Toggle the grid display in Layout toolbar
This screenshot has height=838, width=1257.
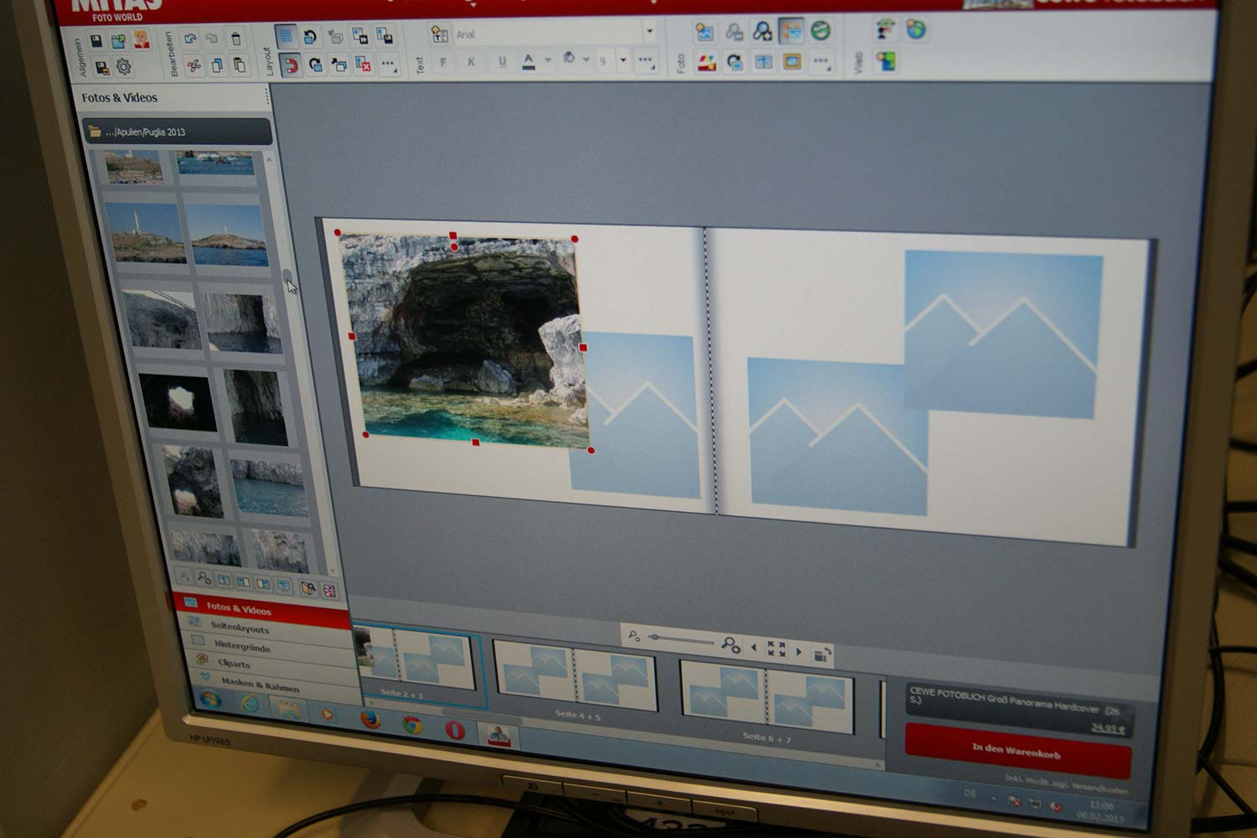click(x=286, y=36)
